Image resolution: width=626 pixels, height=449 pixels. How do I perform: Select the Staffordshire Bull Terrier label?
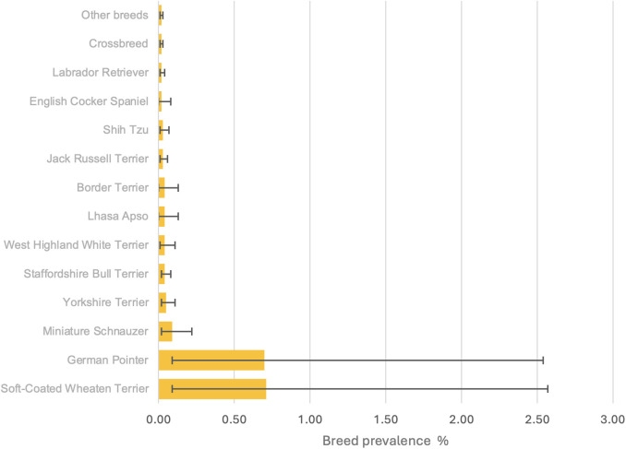click(86, 274)
